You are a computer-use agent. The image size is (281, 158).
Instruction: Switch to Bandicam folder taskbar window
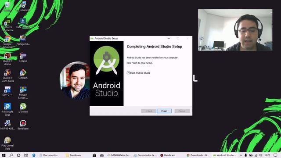click(x=74, y=155)
